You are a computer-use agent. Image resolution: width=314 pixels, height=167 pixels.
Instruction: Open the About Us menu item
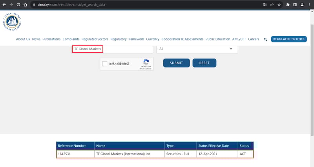23,39
